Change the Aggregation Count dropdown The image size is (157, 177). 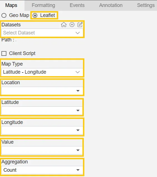click(42, 170)
